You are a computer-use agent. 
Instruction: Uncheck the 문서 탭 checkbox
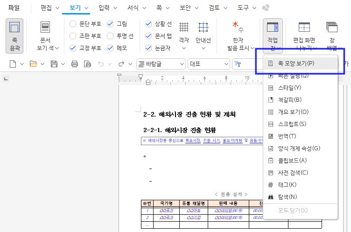tap(148, 36)
